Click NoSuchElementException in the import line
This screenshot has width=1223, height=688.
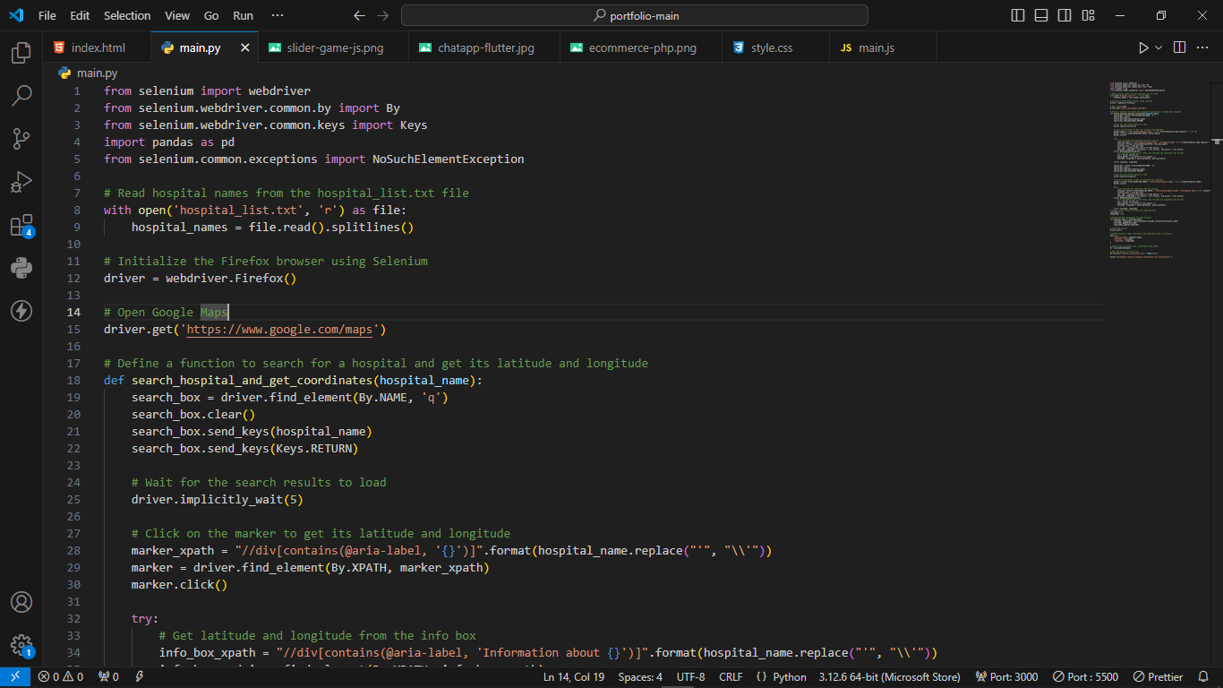click(x=449, y=159)
